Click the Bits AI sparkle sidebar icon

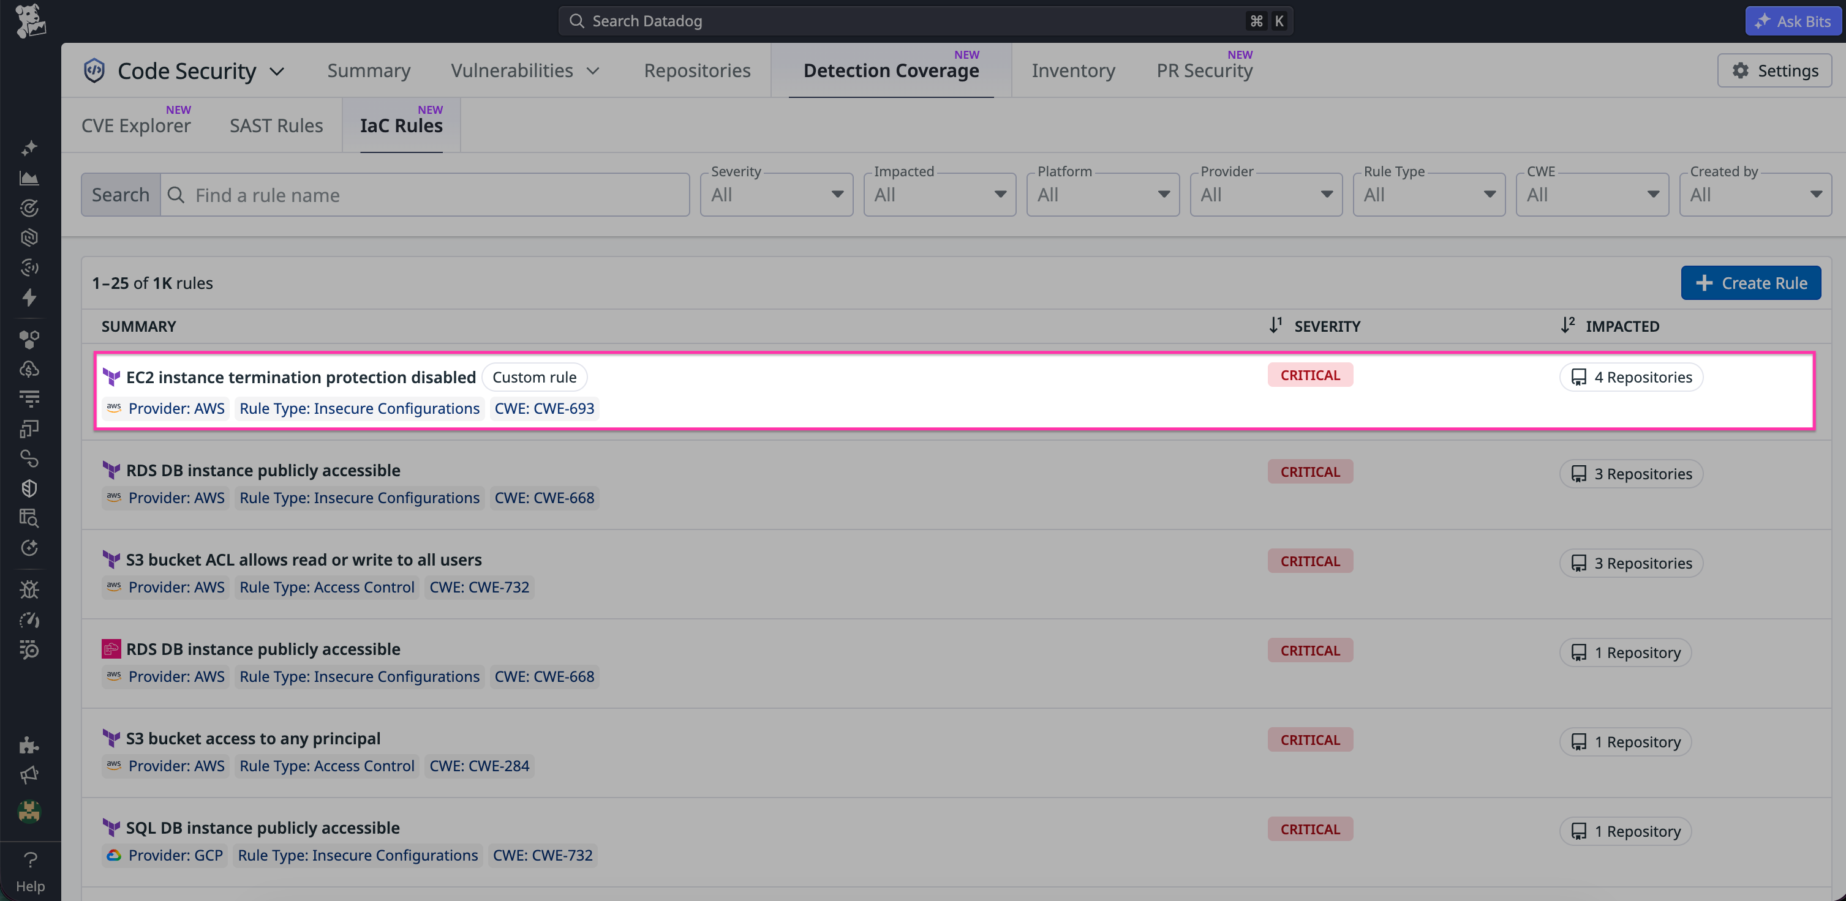coord(29,148)
